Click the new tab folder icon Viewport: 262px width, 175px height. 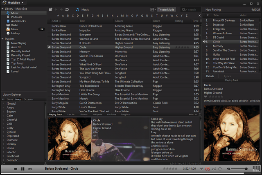coord(50,9)
